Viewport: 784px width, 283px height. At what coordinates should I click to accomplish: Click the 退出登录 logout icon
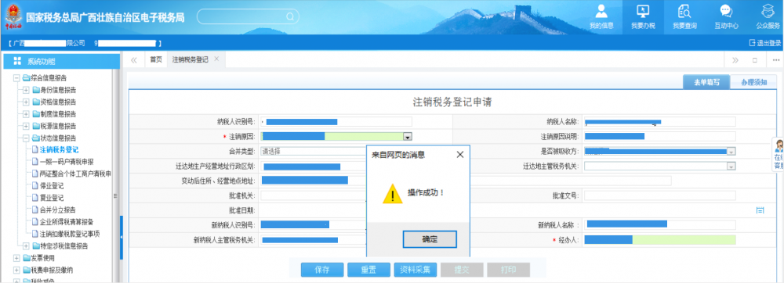(x=752, y=43)
